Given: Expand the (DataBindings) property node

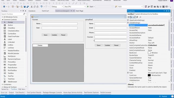Looking at the screenshot, I should point(128,23).
